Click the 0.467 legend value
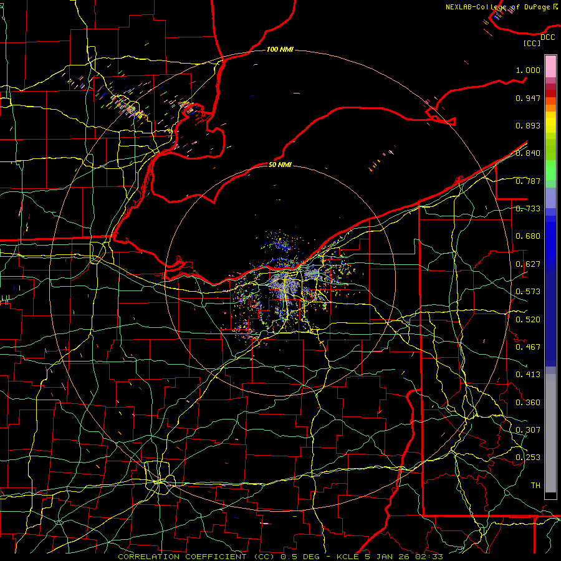 (x=528, y=347)
